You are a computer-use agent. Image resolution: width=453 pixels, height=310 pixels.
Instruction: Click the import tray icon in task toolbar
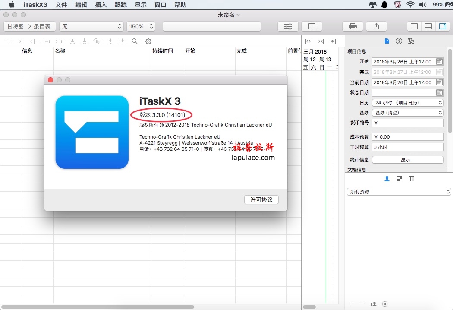(x=123, y=41)
